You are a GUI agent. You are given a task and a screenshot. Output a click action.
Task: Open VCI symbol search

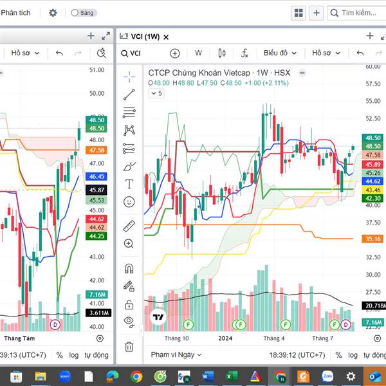[x=131, y=53]
